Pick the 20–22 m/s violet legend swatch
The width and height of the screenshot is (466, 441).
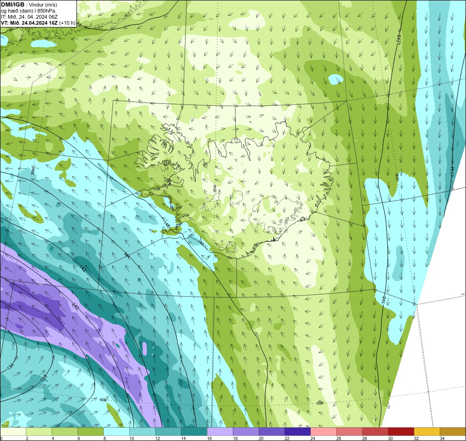[272, 432]
